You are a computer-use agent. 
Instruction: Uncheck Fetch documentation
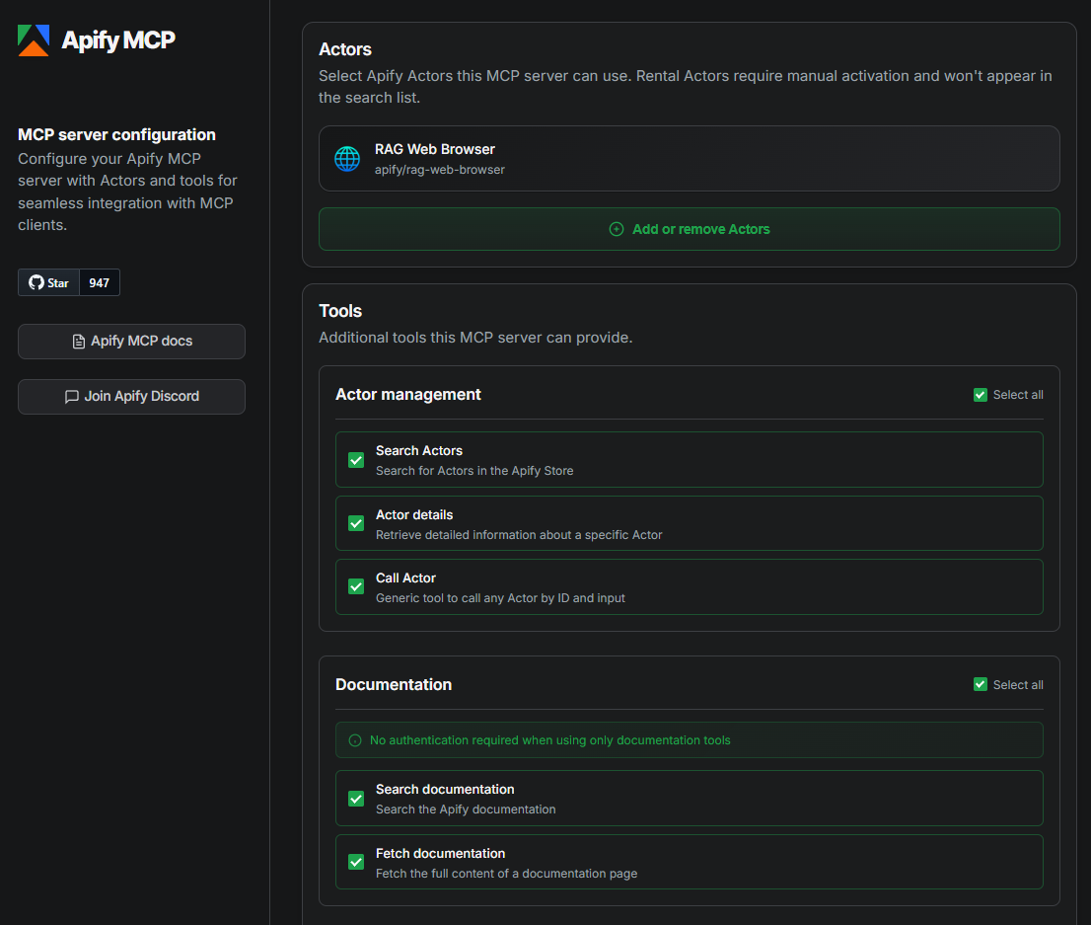point(355,861)
